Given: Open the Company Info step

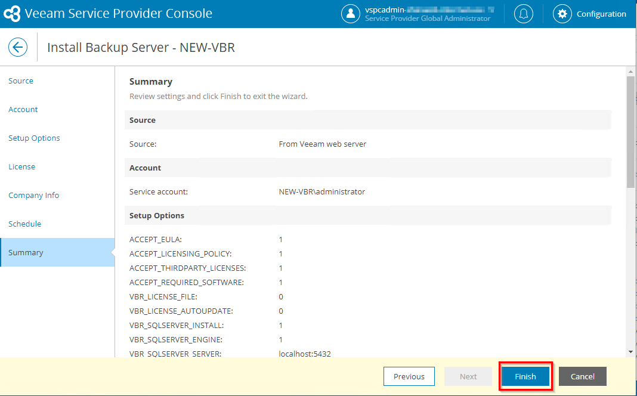Looking at the screenshot, I should [x=34, y=196].
